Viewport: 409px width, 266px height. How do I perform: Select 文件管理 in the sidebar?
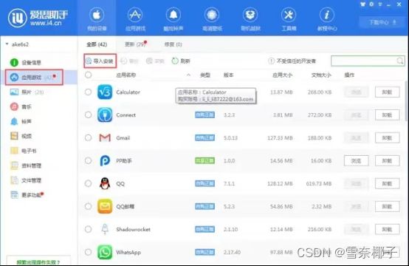coord(26,180)
